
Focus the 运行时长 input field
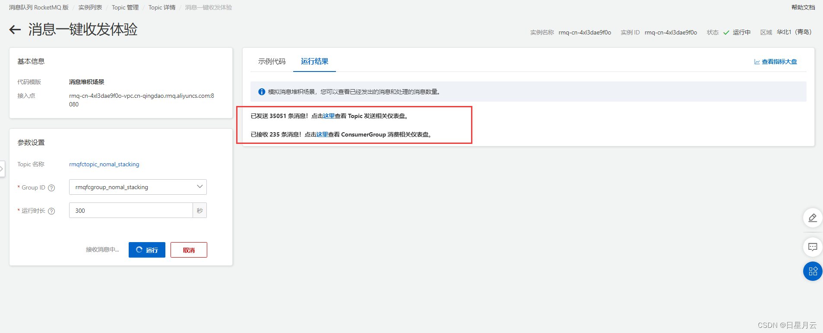(x=131, y=210)
